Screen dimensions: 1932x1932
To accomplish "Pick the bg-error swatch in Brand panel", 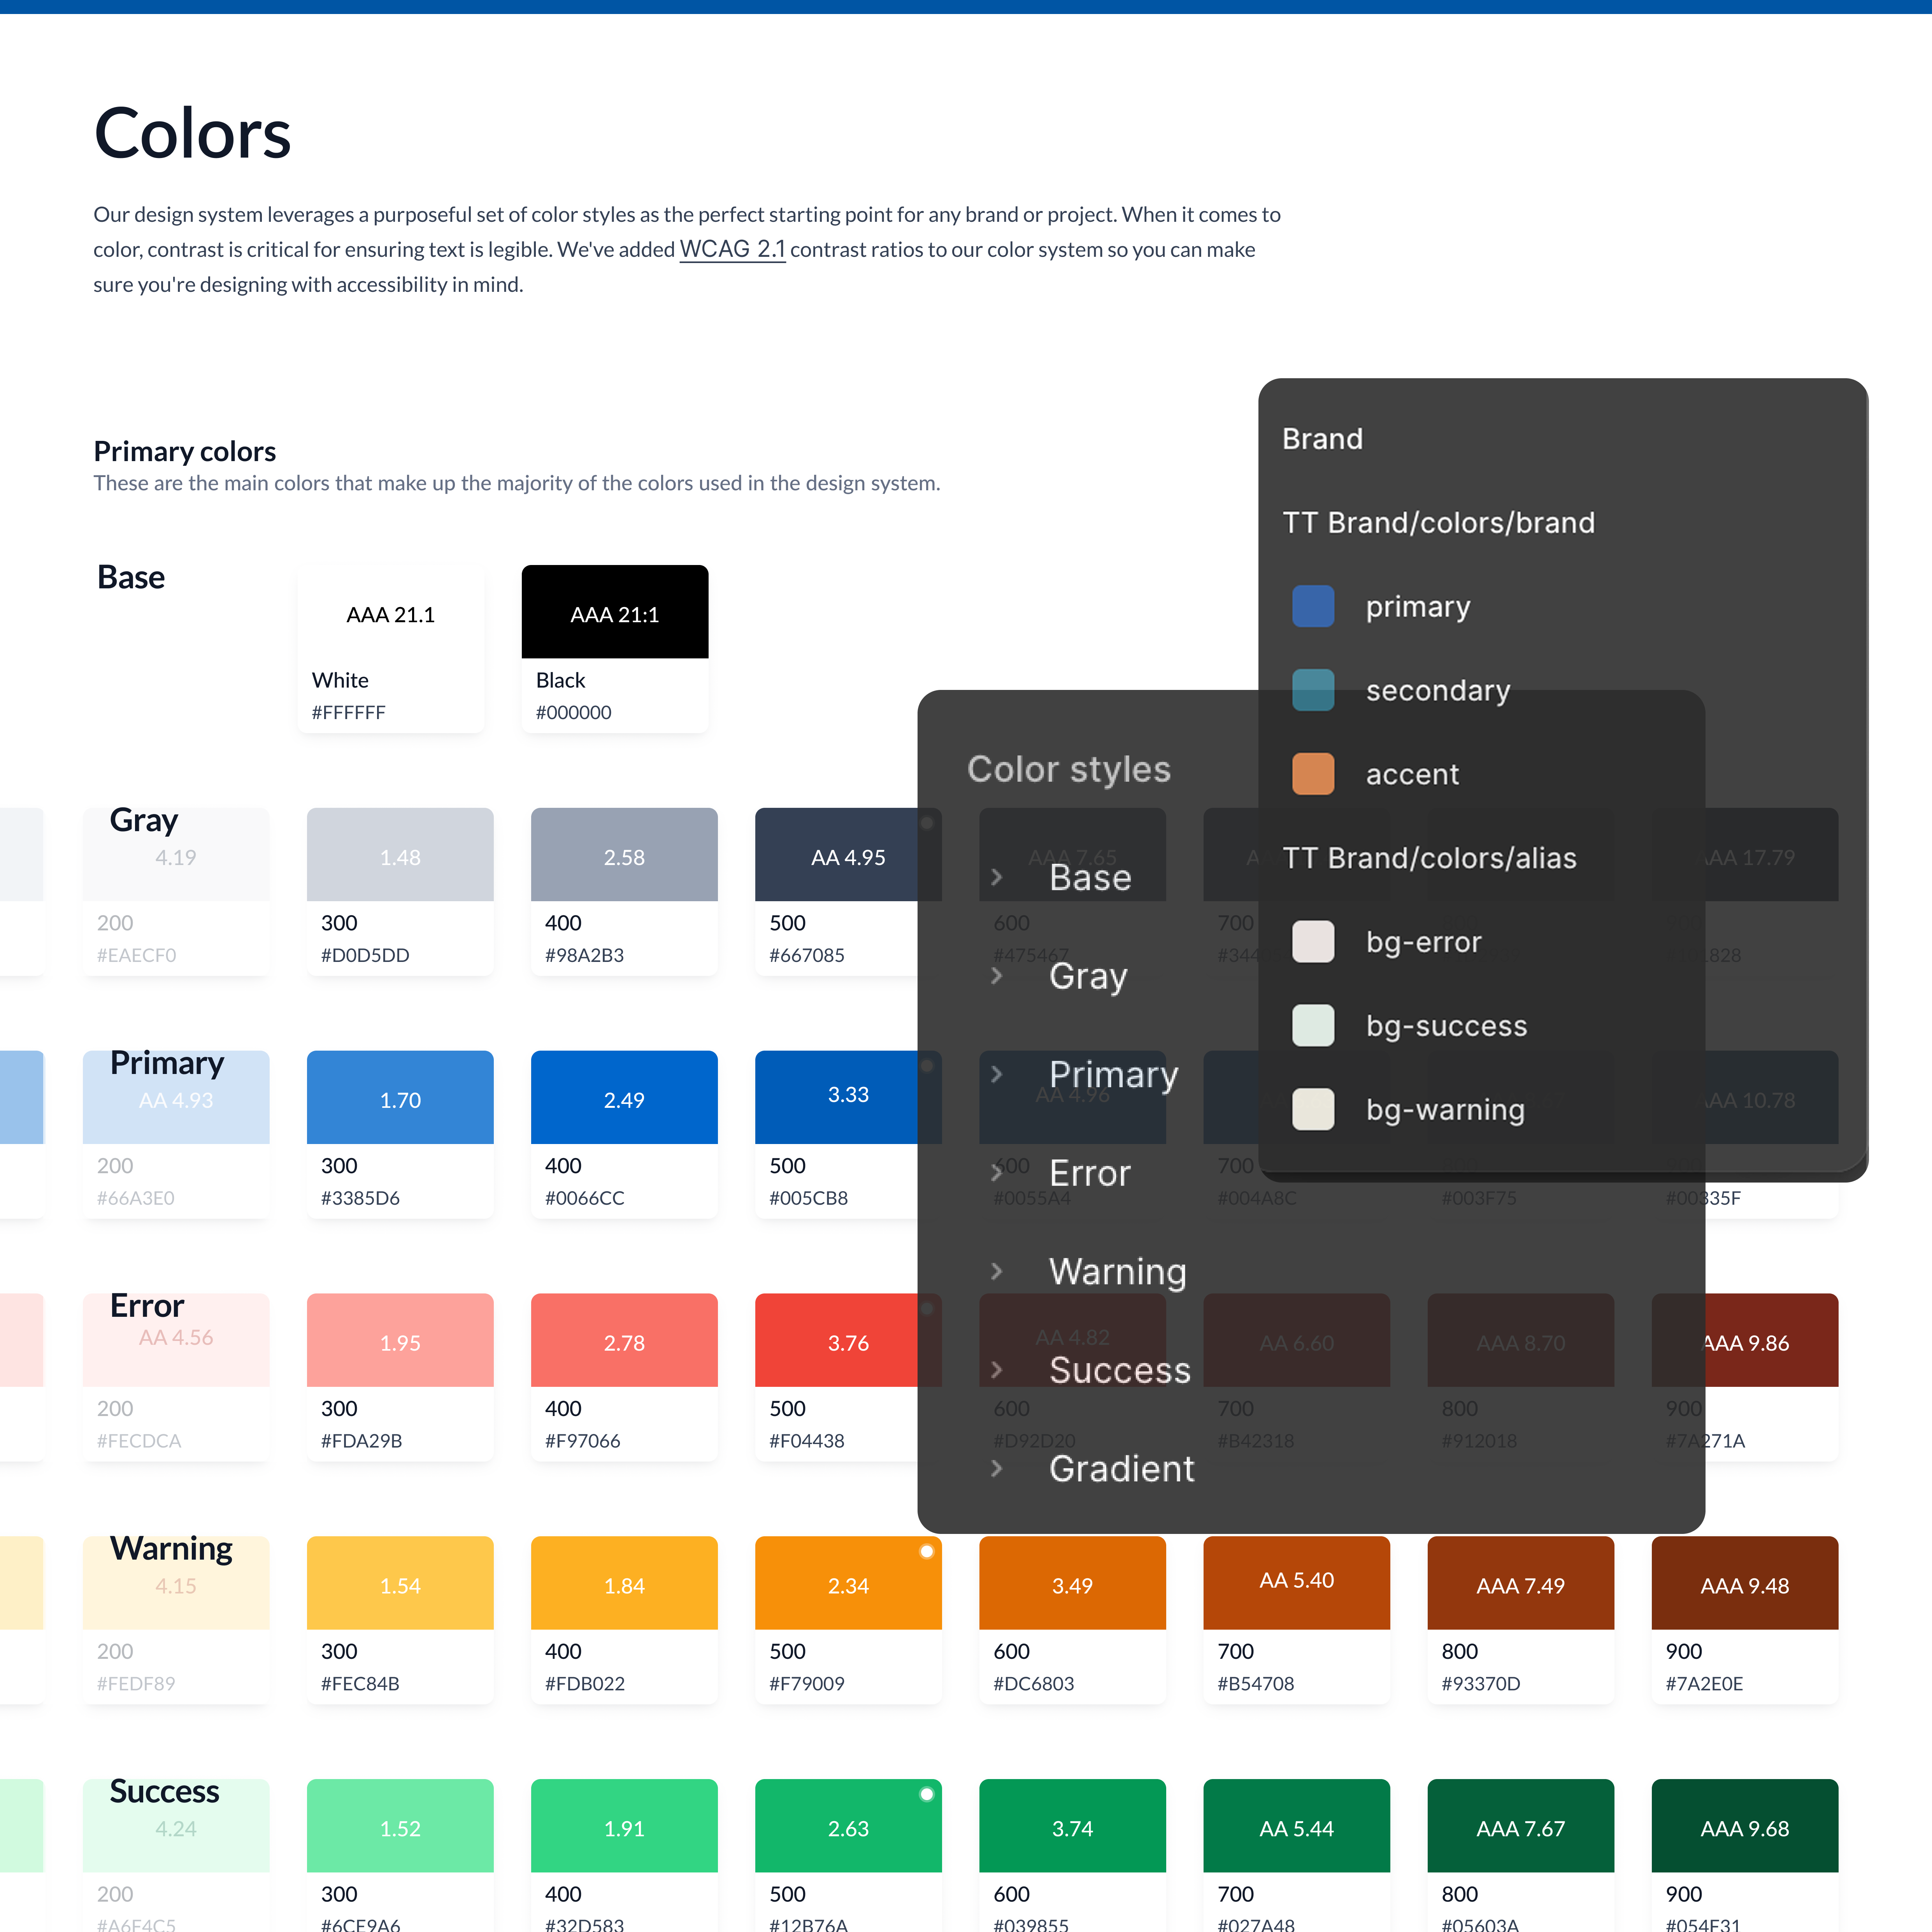I will 1313,942.
